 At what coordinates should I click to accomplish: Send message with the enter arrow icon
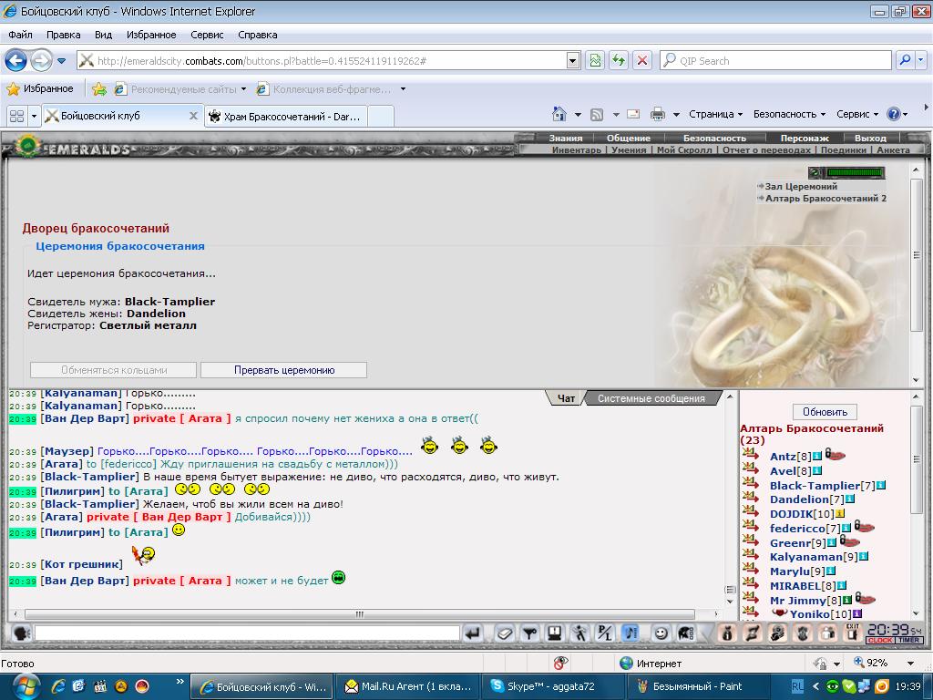pyautogui.click(x=473, y=633)
